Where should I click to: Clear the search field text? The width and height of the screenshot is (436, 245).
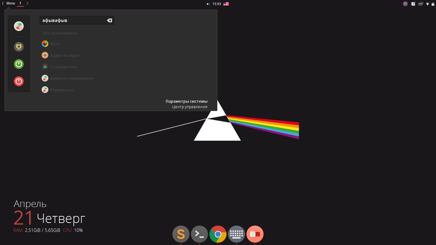(109, 20)
